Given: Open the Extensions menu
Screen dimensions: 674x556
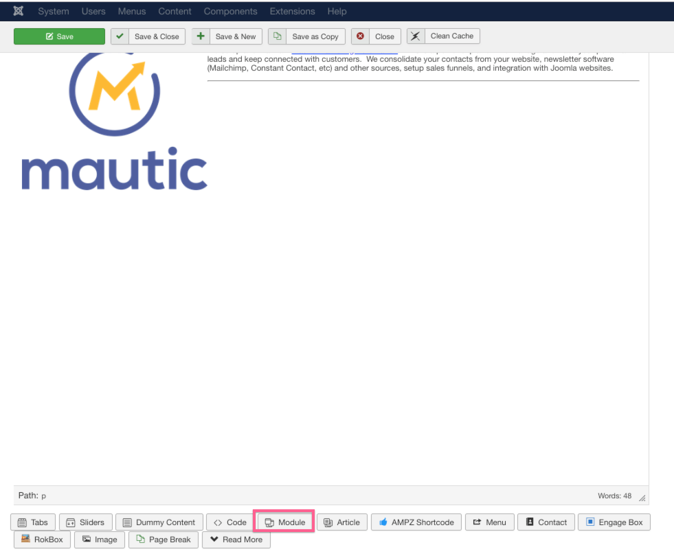Looking at the screenshot, I should (x=292, y=12).
